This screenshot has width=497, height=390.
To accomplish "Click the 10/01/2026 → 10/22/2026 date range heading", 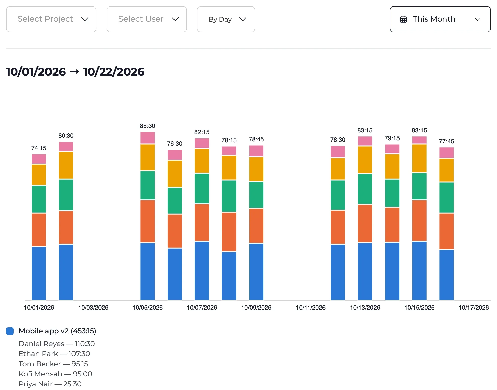I will coord(75,72).
